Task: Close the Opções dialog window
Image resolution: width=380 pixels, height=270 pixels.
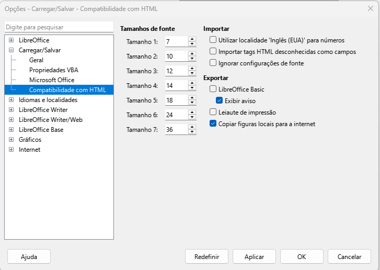Action: (370, 8)
